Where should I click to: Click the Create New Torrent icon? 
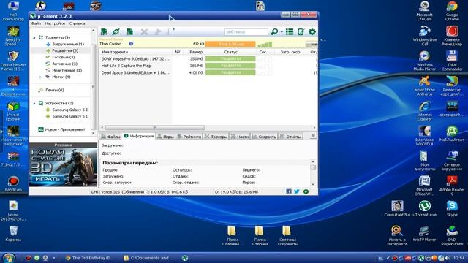click(x=129, y=31)
